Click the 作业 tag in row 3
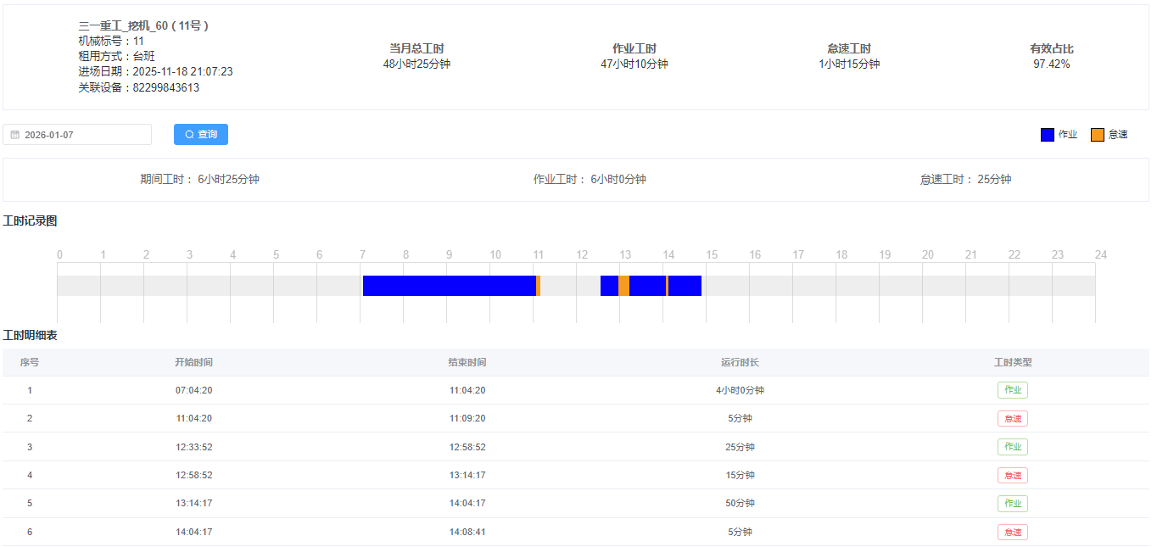The image size is (1157, 547). click(x=1012, y=447)
